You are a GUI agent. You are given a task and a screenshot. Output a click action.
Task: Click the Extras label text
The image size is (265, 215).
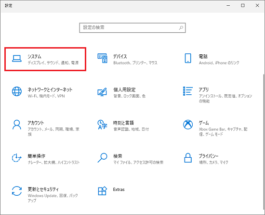119,190
